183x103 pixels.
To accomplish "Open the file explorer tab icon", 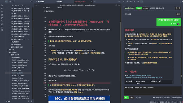I will [x=6, y=2].
